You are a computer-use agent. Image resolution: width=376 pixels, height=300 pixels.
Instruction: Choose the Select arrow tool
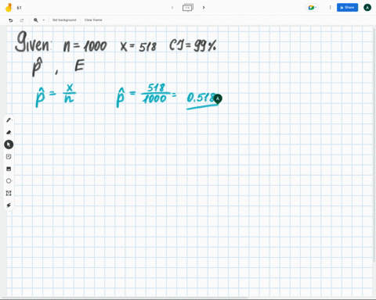click(x=9, y=145)
